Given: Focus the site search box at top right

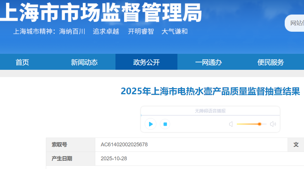Looking at the screenshot, I should click(296, 23).
